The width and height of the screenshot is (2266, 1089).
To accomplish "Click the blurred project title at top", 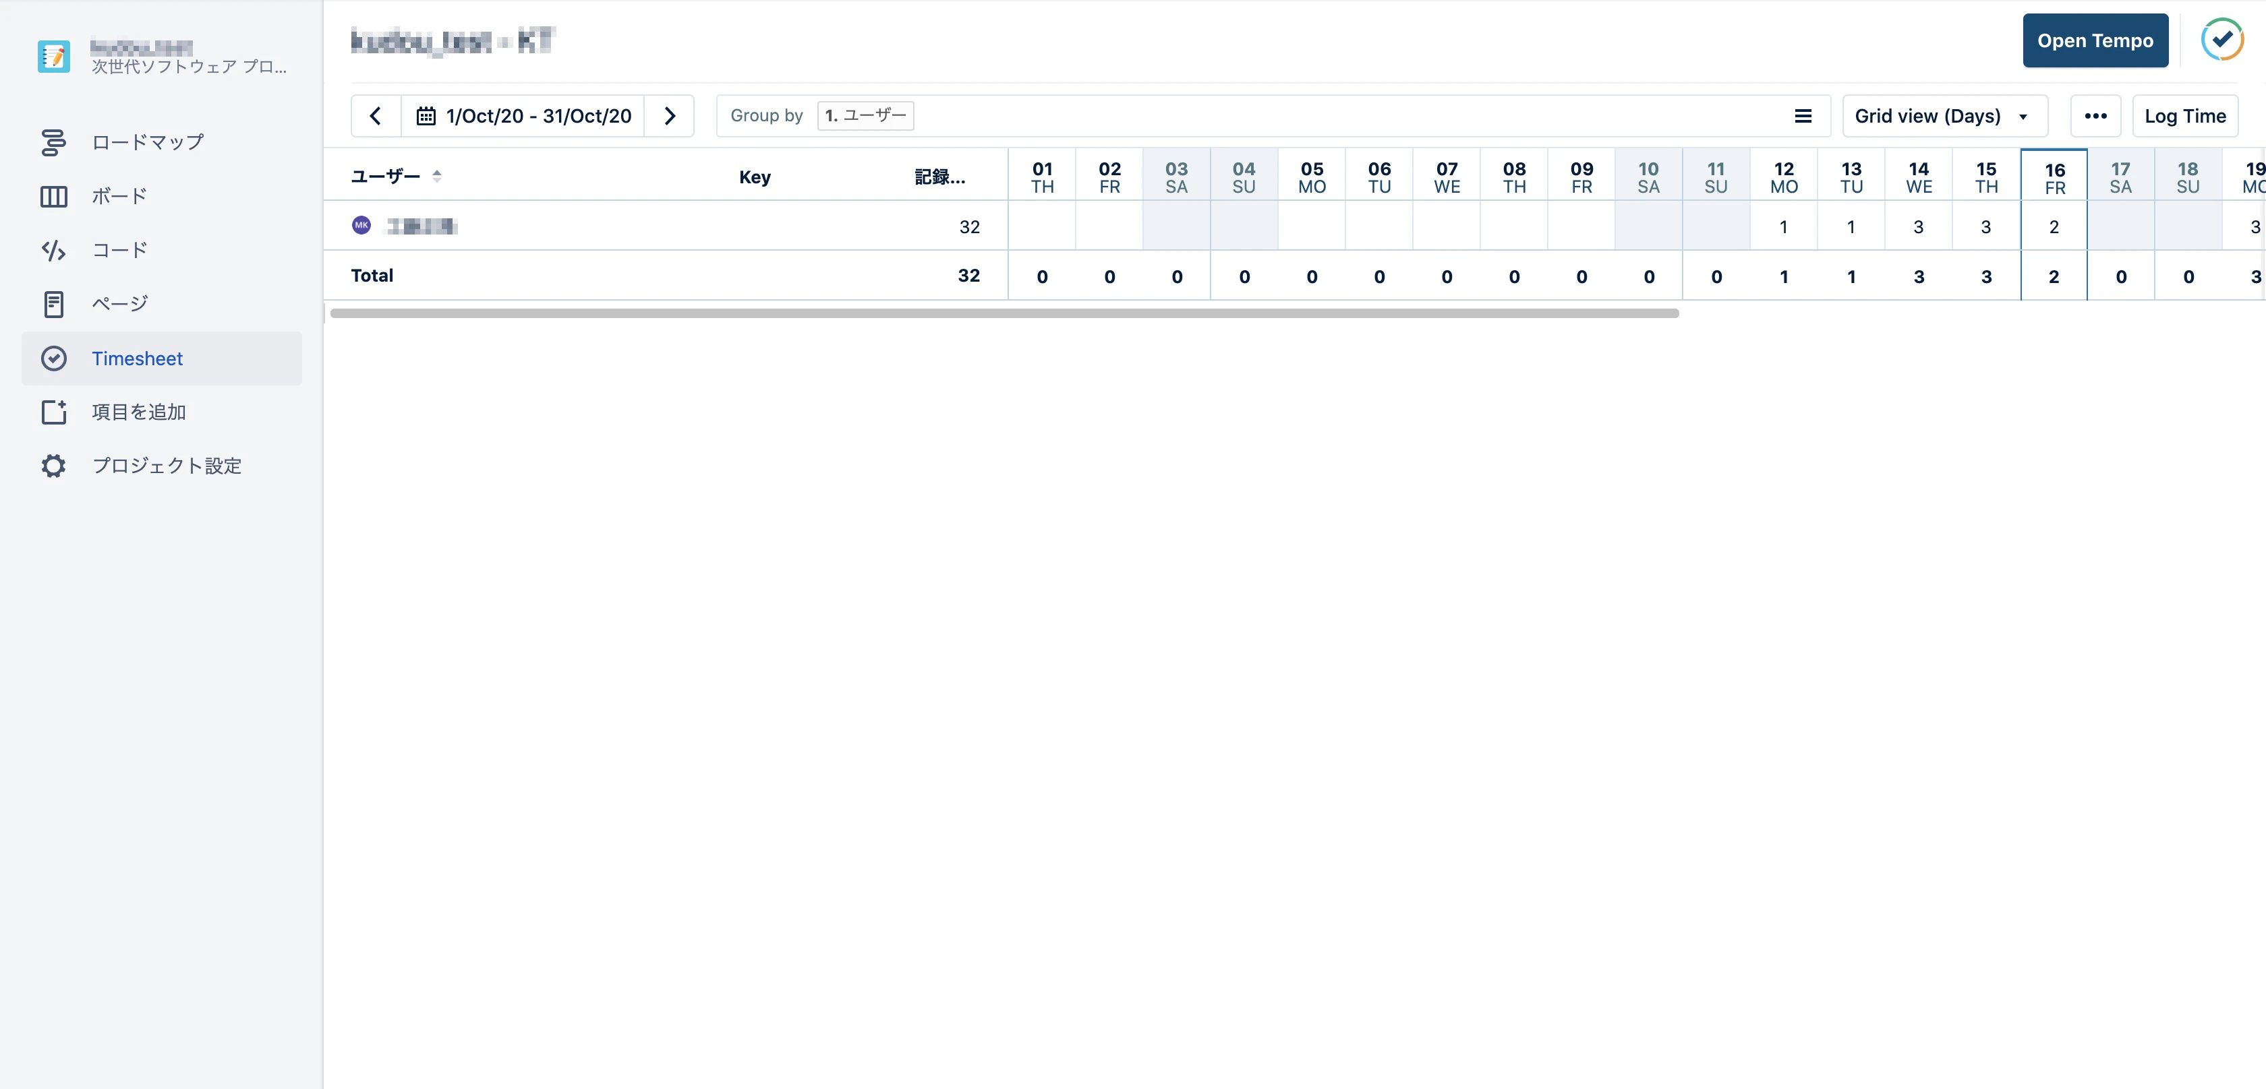I will tap(452, 40).
